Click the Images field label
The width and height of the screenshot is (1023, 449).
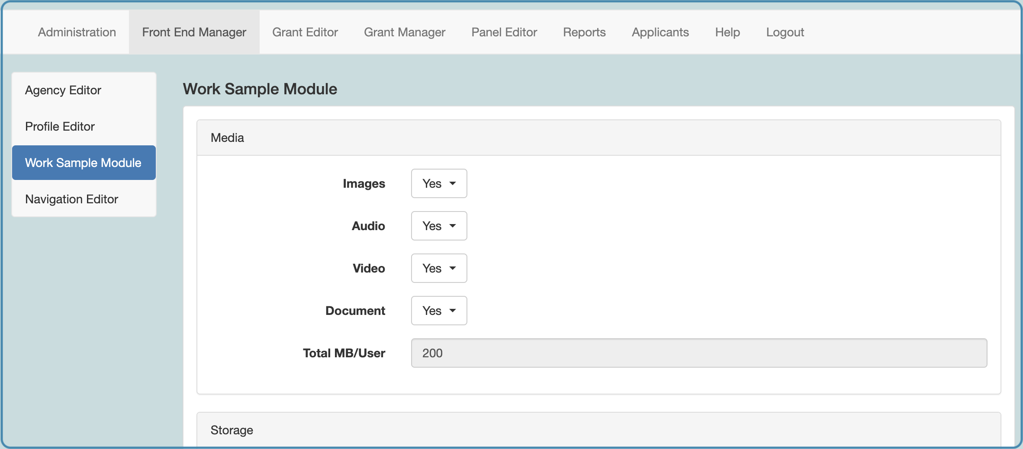pos(364,183)
